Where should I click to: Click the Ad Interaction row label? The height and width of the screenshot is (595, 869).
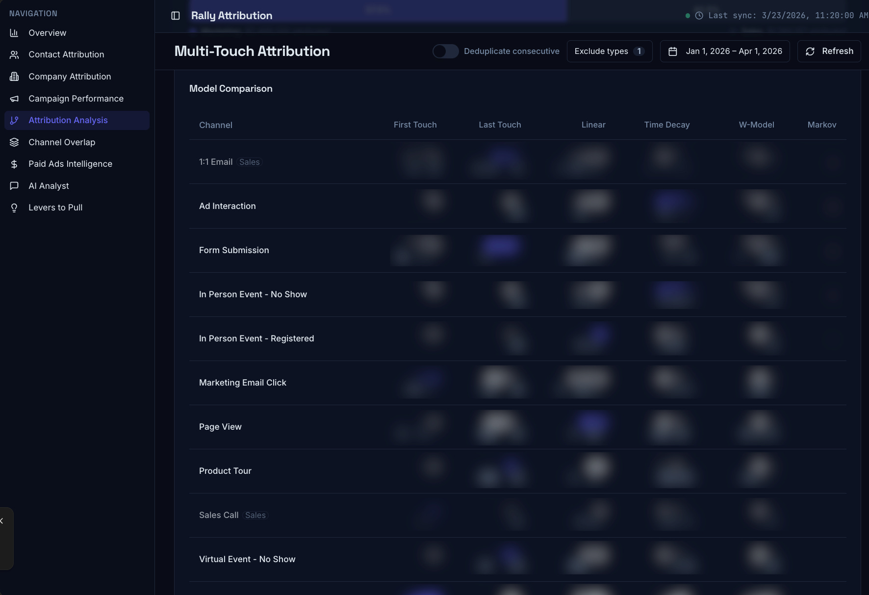point(228,206)
